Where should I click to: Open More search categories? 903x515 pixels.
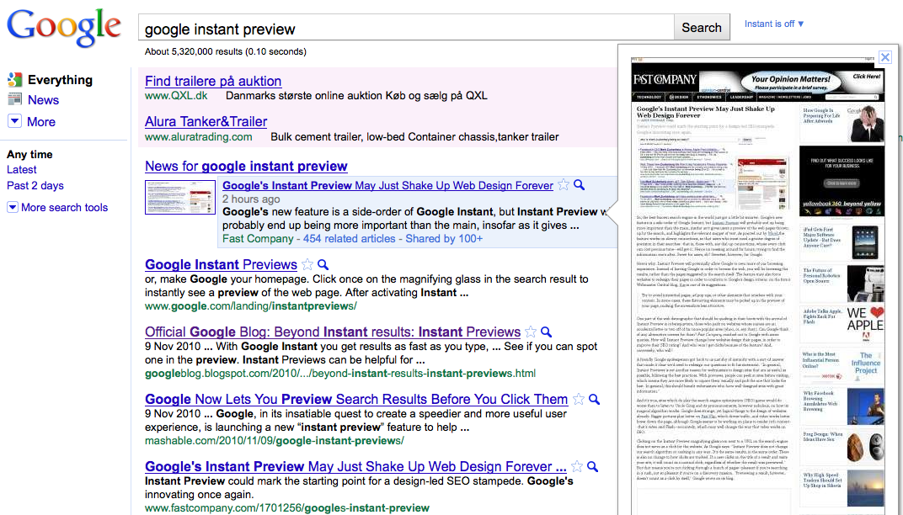tap(41, 122)
